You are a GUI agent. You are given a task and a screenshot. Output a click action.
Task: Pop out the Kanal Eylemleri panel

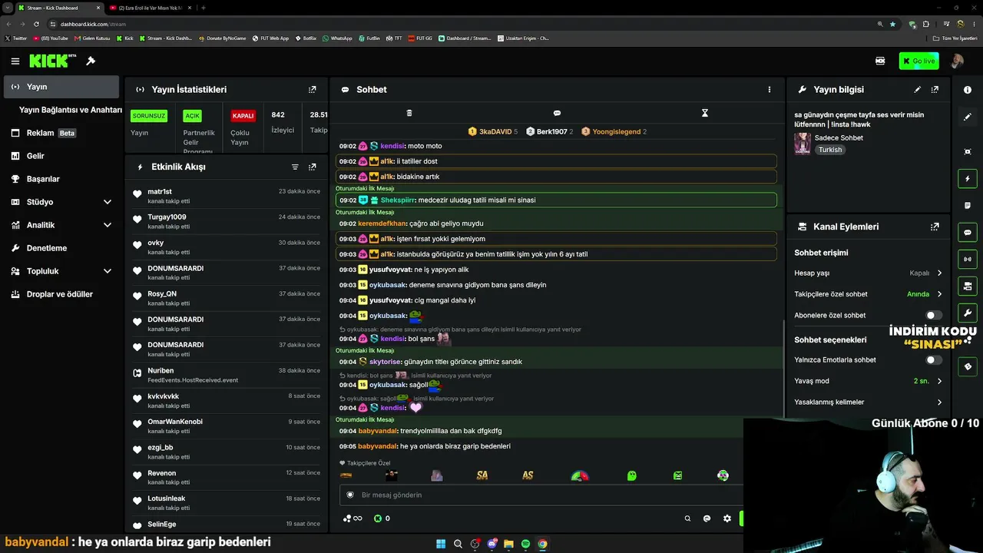click(x=935, y=227)
